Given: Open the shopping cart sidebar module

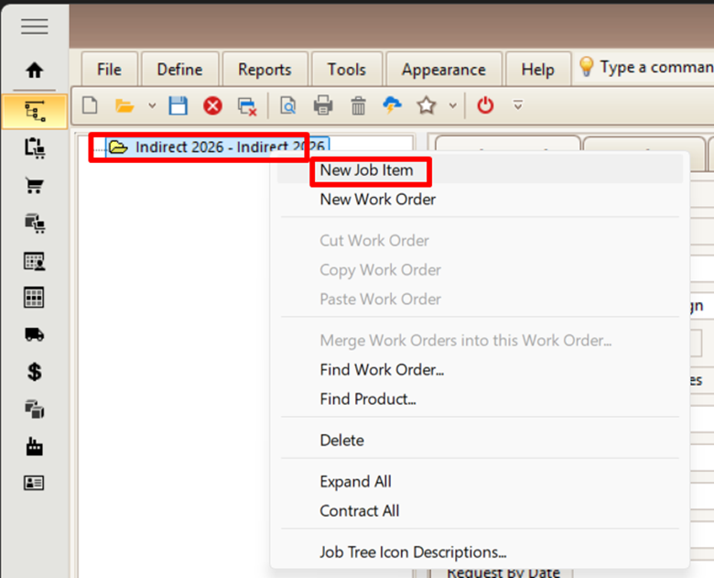Looking at the screenshot, I should pyautogui.click(x=35, y=186).
